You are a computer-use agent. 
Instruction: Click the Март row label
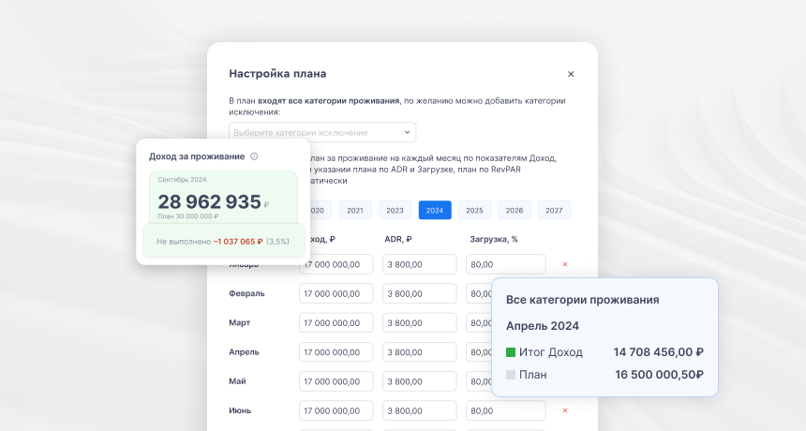click(x=240, y=322)
